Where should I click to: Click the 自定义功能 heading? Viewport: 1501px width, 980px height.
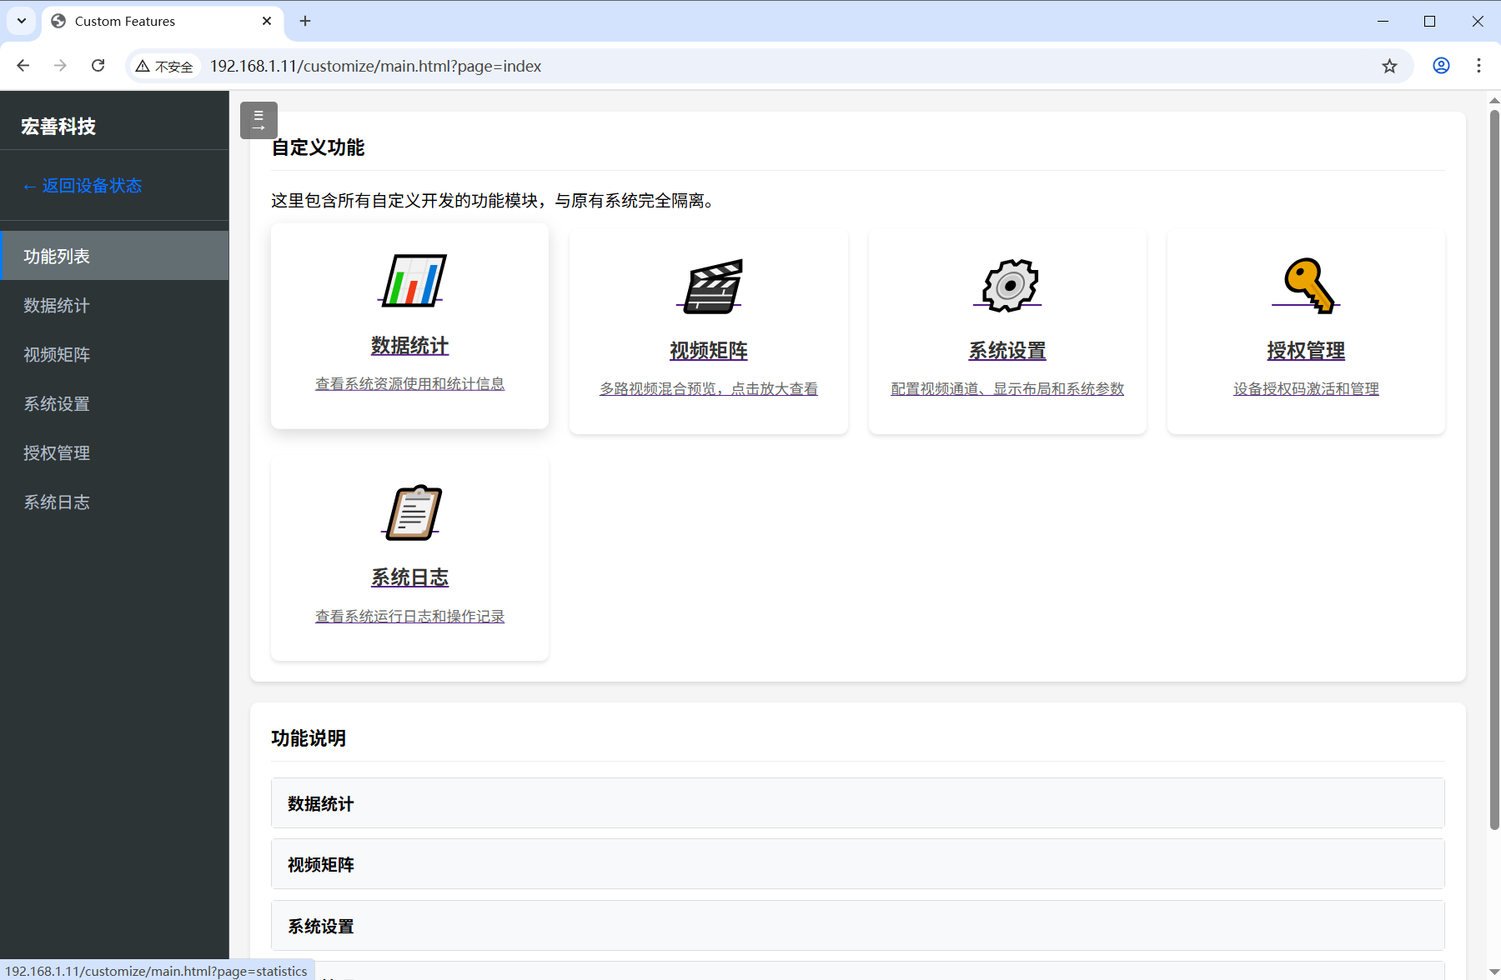pyautogui.click(x=318, y=147)
